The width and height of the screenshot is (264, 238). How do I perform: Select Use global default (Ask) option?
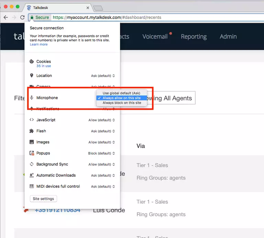point(121,93)
